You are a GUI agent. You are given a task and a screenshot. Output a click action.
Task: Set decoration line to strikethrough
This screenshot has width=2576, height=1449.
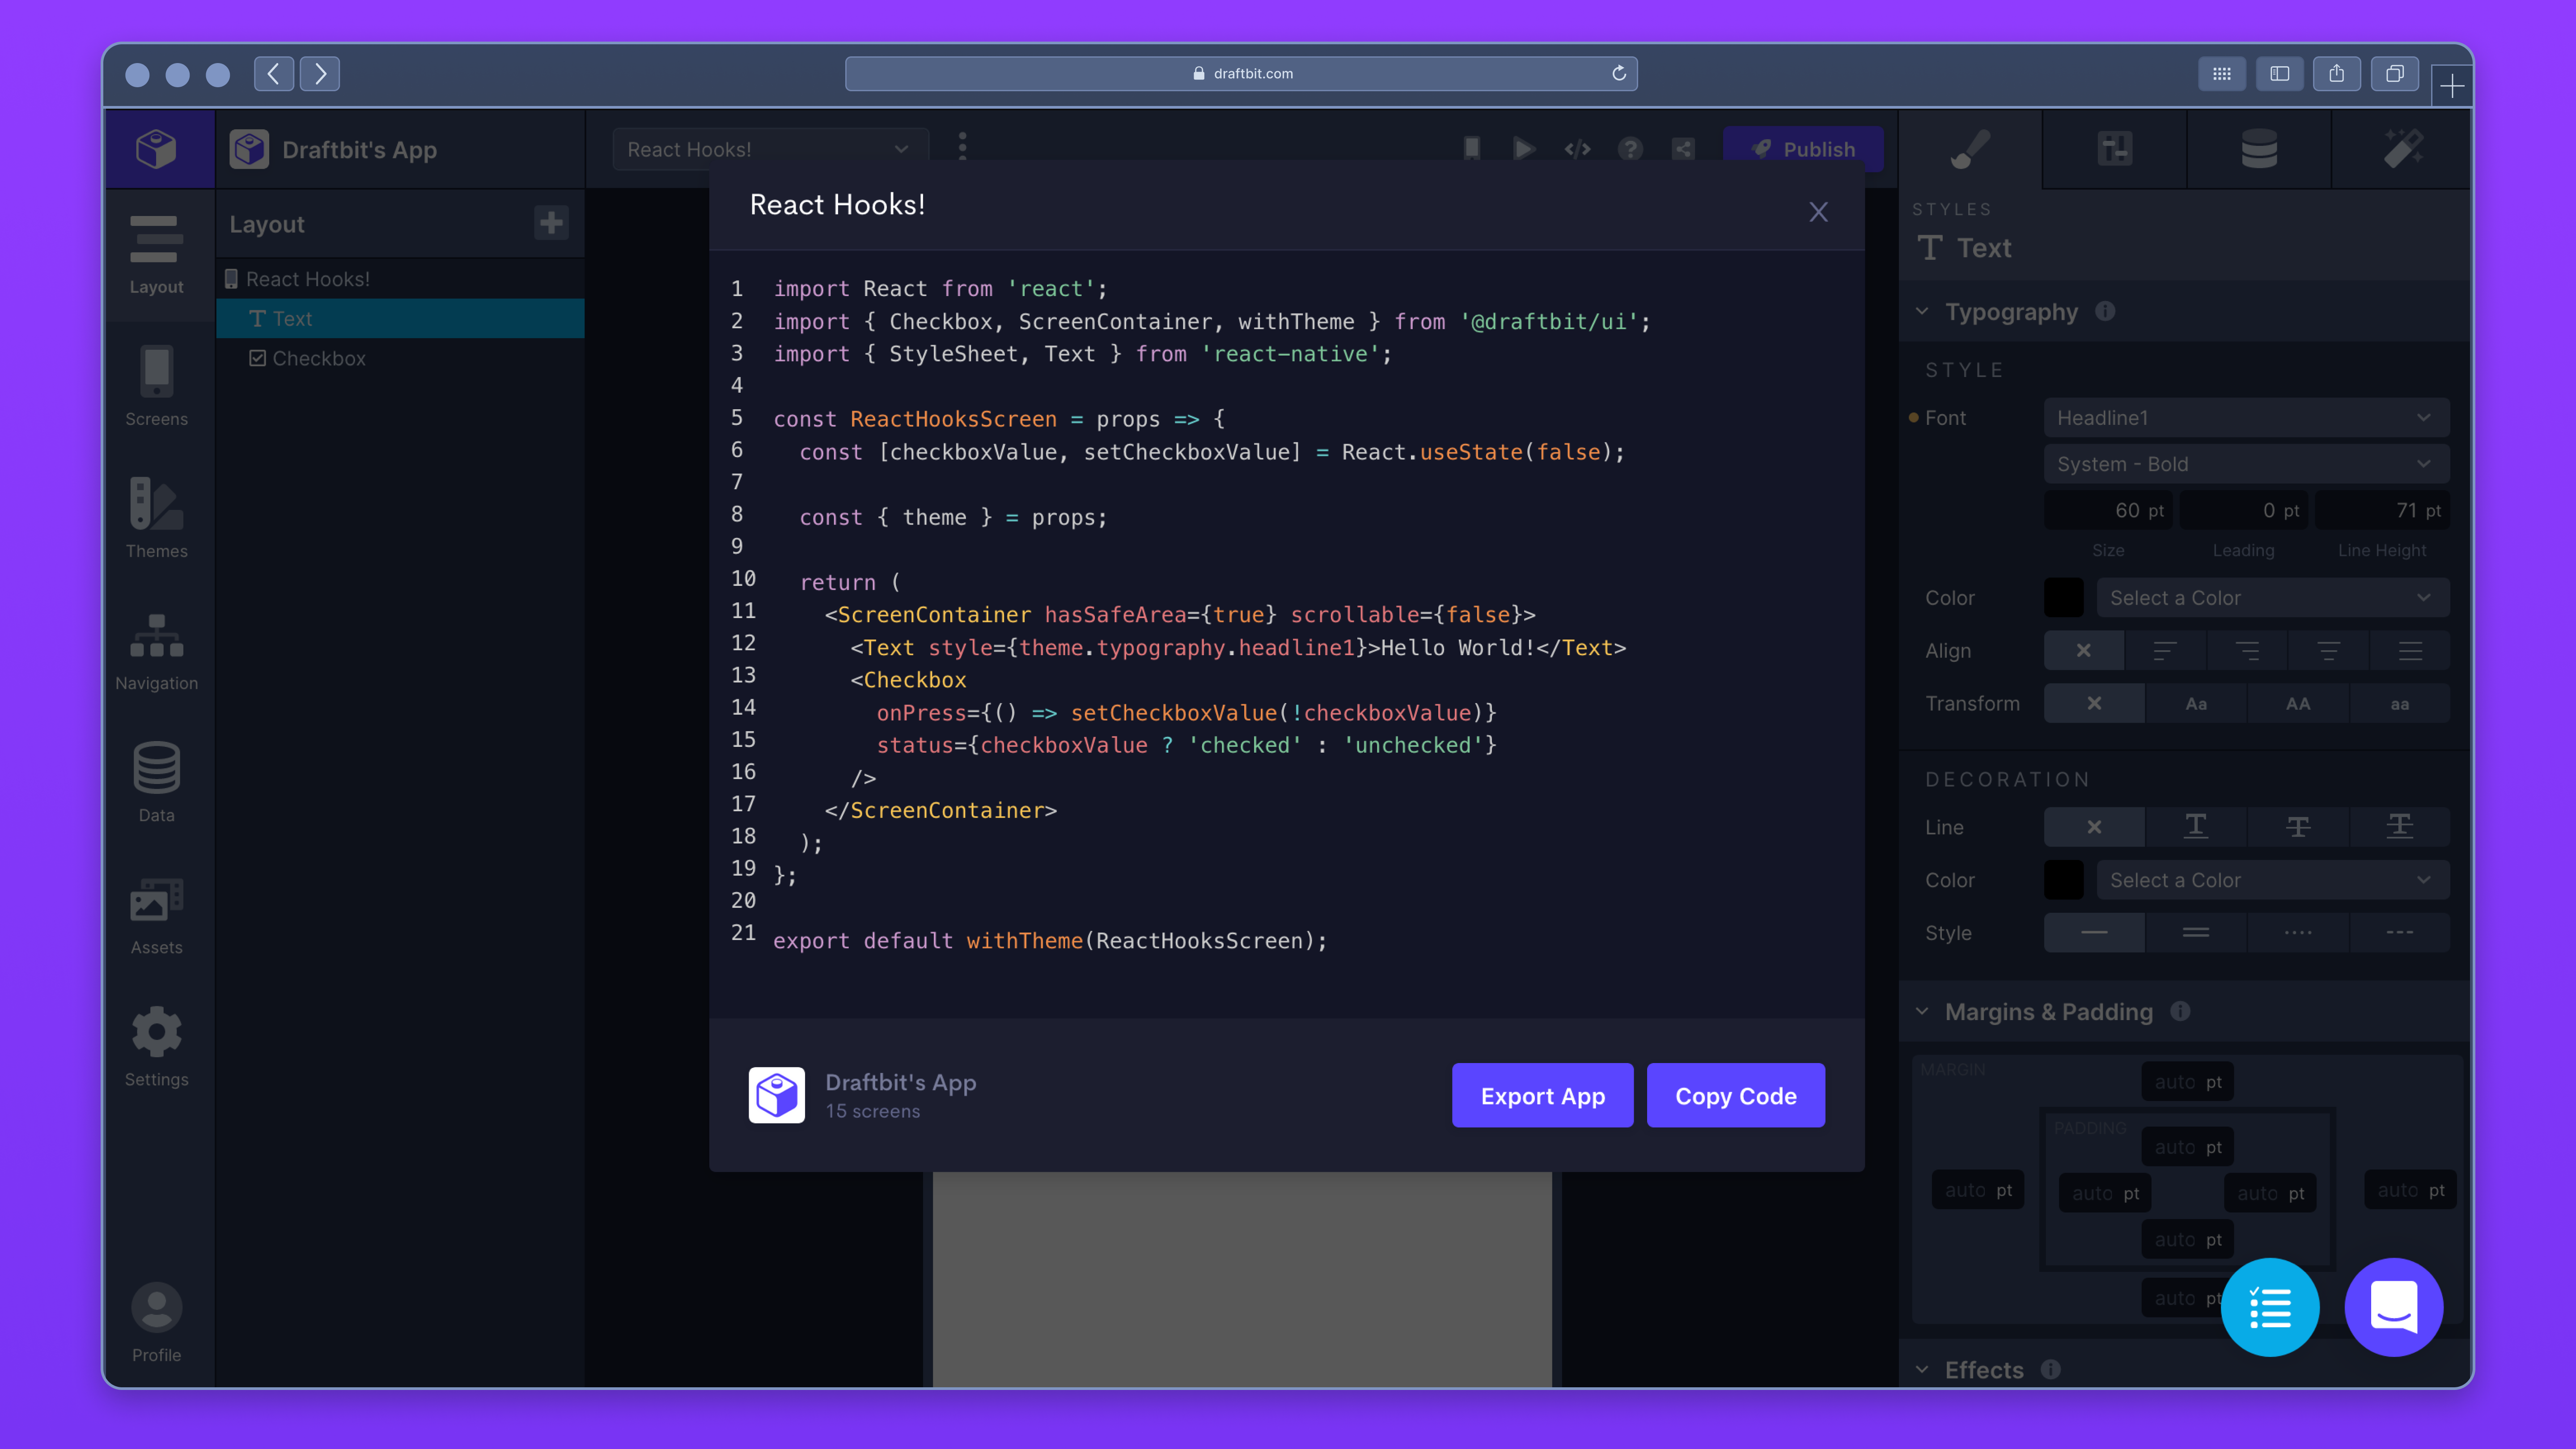[x=2298, y=826]
